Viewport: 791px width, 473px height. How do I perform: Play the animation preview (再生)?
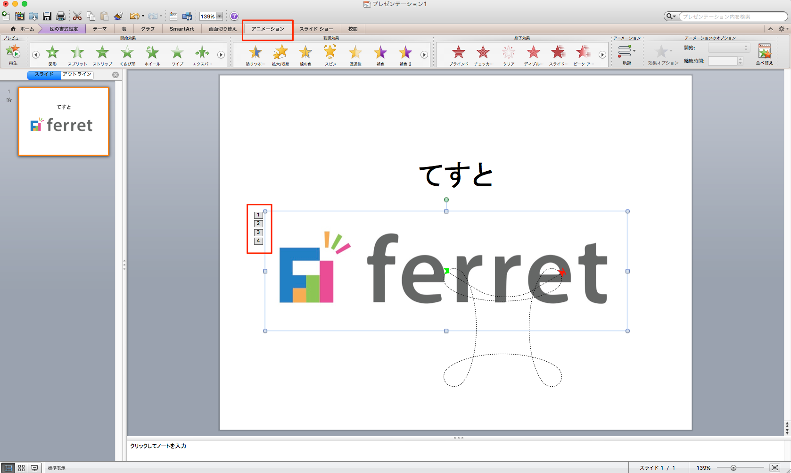pos(13,54)
